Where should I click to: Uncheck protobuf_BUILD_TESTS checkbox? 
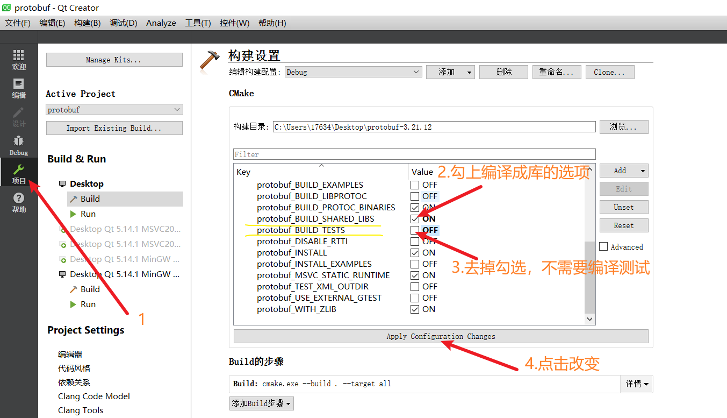pos(415,230)
